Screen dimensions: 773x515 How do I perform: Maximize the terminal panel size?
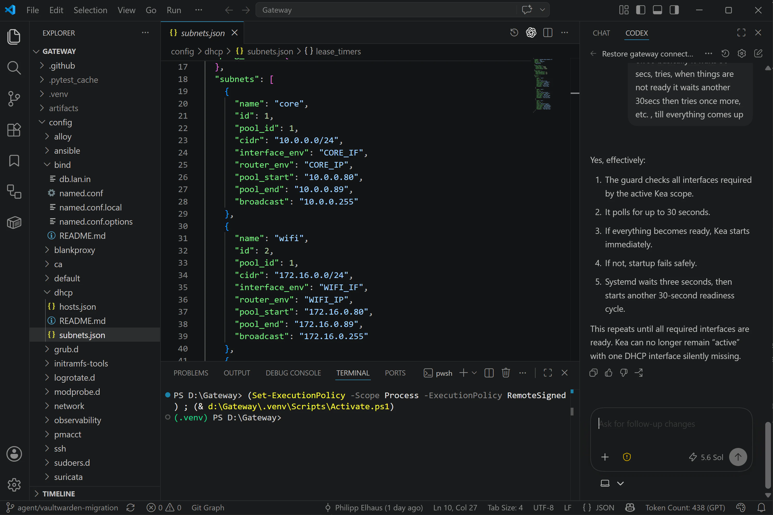tap(547, 373)
